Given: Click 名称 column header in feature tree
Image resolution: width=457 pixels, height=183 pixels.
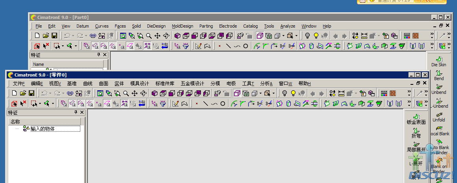Looking at the screenshot, I should (45, 122).
